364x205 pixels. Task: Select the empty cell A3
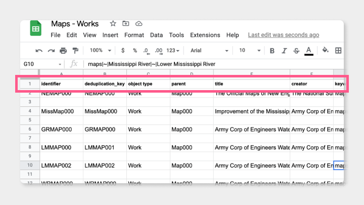(x=62, y=102)
